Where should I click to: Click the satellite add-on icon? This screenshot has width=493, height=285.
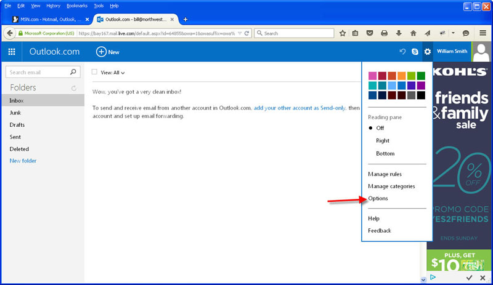[x=442, y=33]
